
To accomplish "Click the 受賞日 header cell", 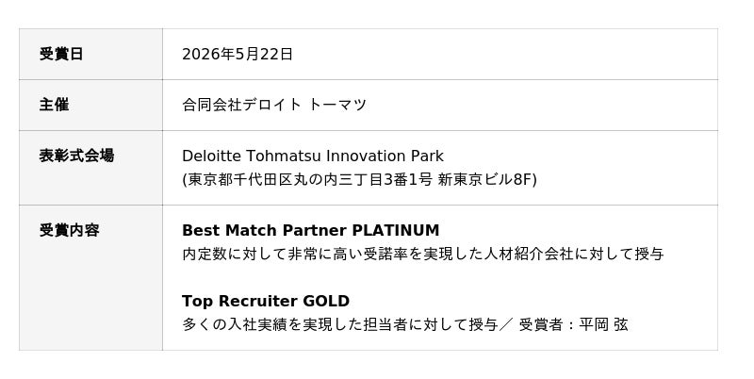I will tap(90, 55).
